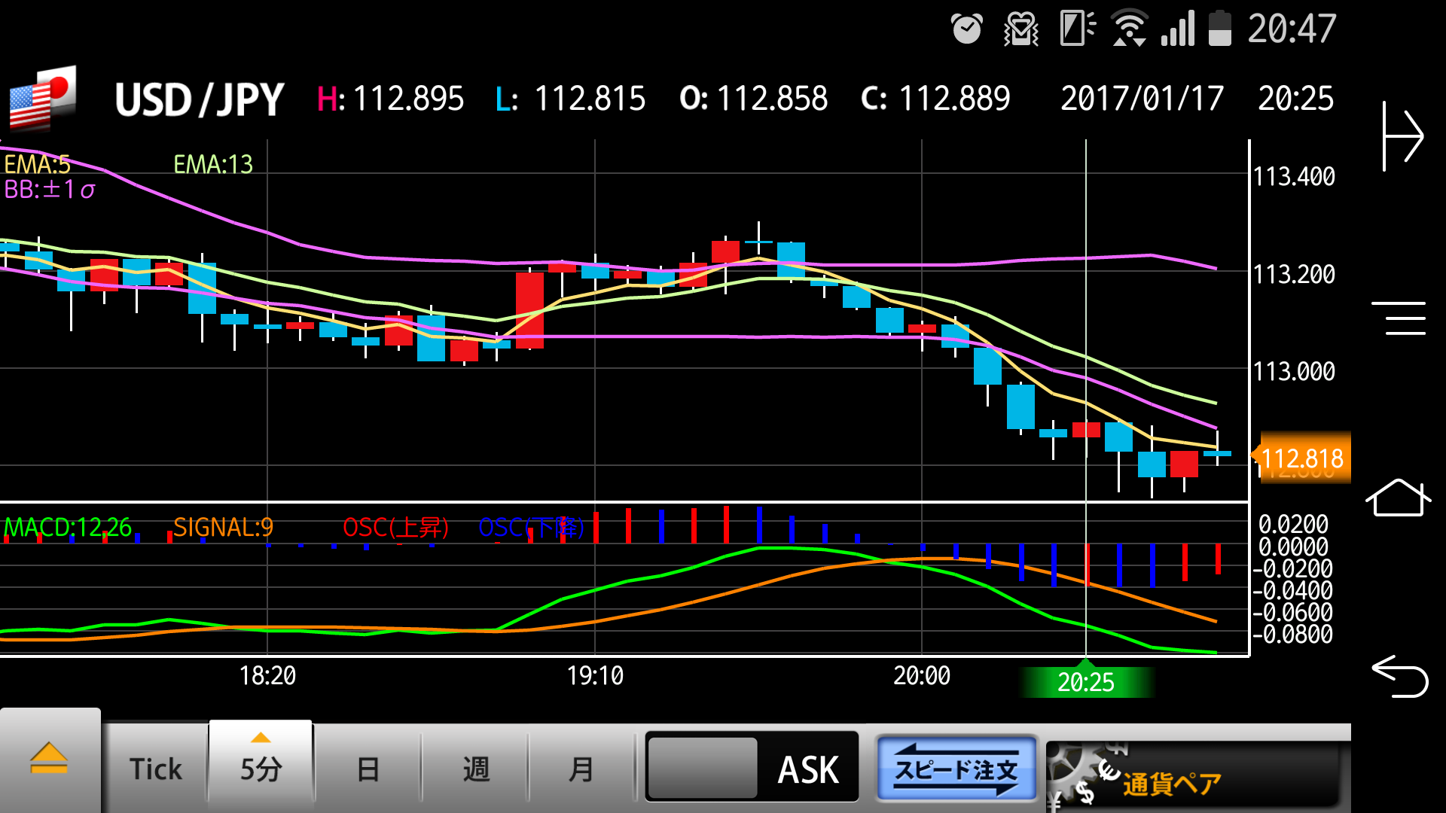This screenshot has height=813, width=1446.
Task: Tap the Android back arrow icon
Action: (1400, 676)
